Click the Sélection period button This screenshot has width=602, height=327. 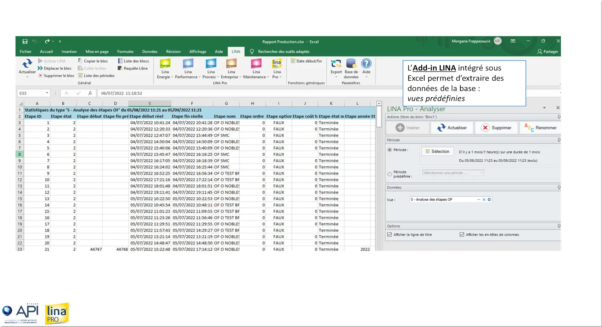[437, 151]
